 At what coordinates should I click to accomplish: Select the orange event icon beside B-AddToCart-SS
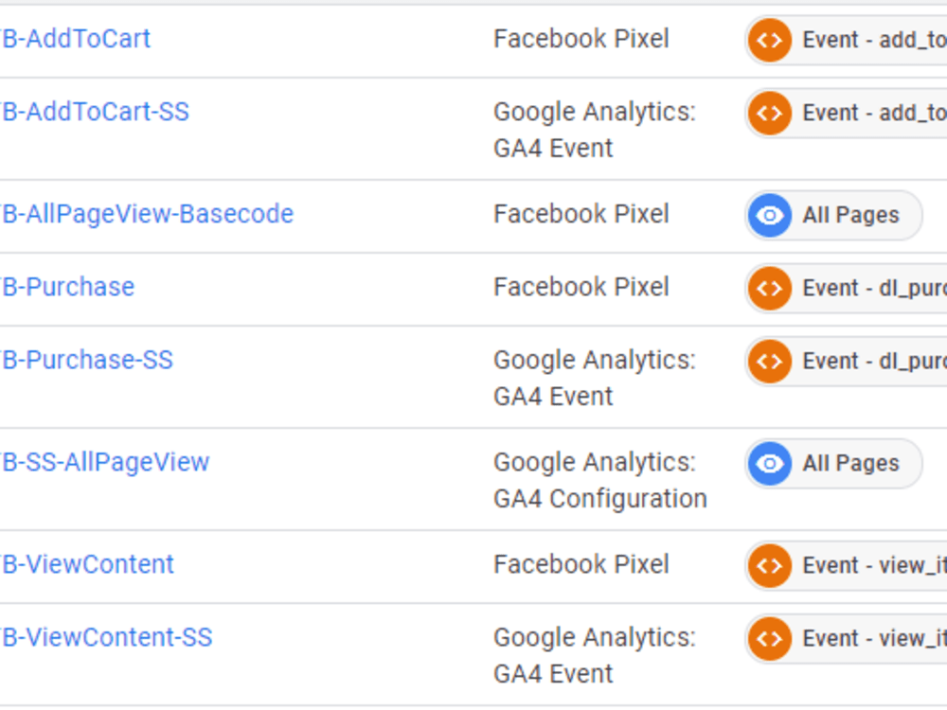tap(770, 114)
